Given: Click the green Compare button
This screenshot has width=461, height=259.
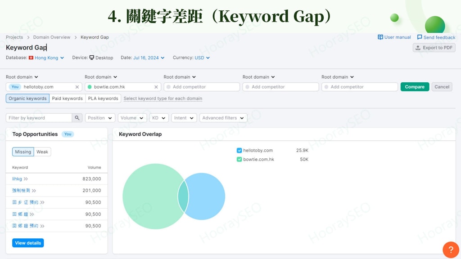Looking at the screenshot, I should pos(414,86).
